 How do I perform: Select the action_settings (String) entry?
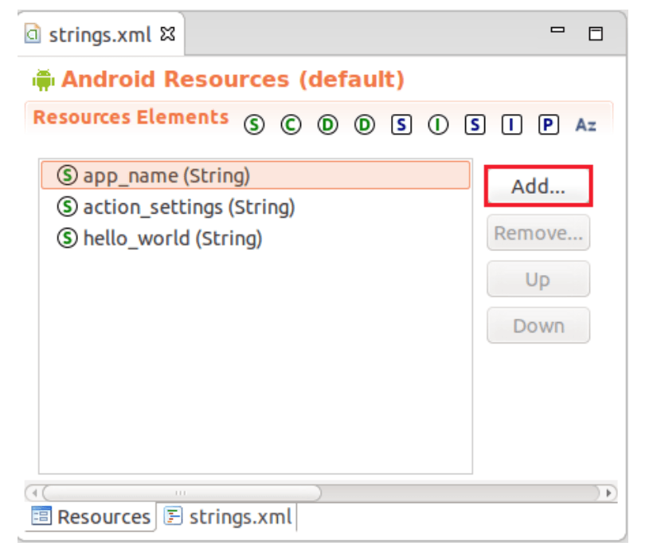click(x=188, y=207)
